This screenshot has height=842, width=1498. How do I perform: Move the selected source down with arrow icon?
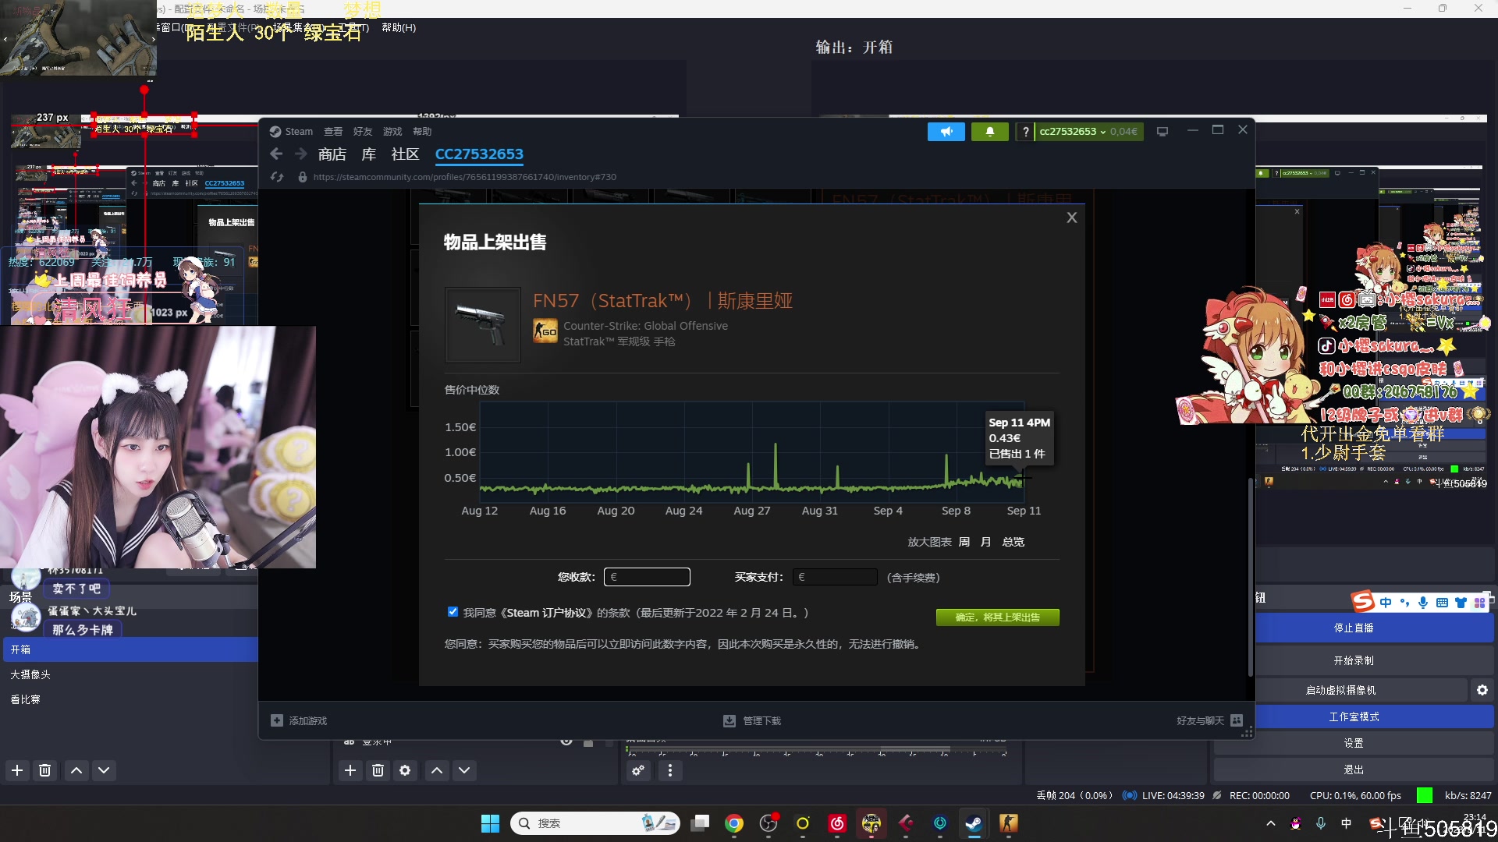pyautogui.click(x=464, y=770)
